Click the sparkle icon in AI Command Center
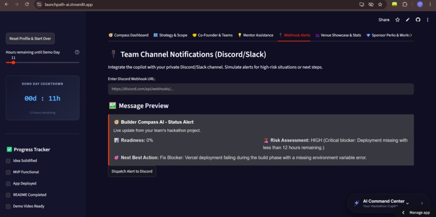Viewport: 436px width, 217px height. point(356,203)
